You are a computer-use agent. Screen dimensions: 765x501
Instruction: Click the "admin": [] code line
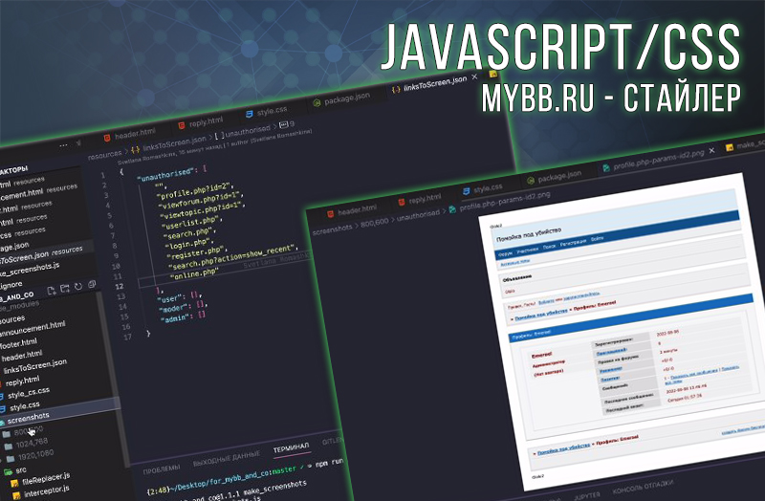183,317
